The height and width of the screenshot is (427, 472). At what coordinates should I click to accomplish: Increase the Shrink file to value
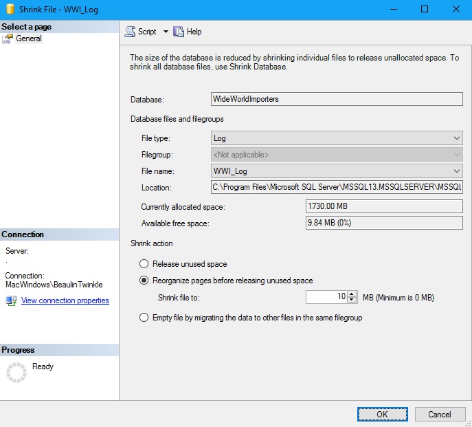(x=352, y=294)
